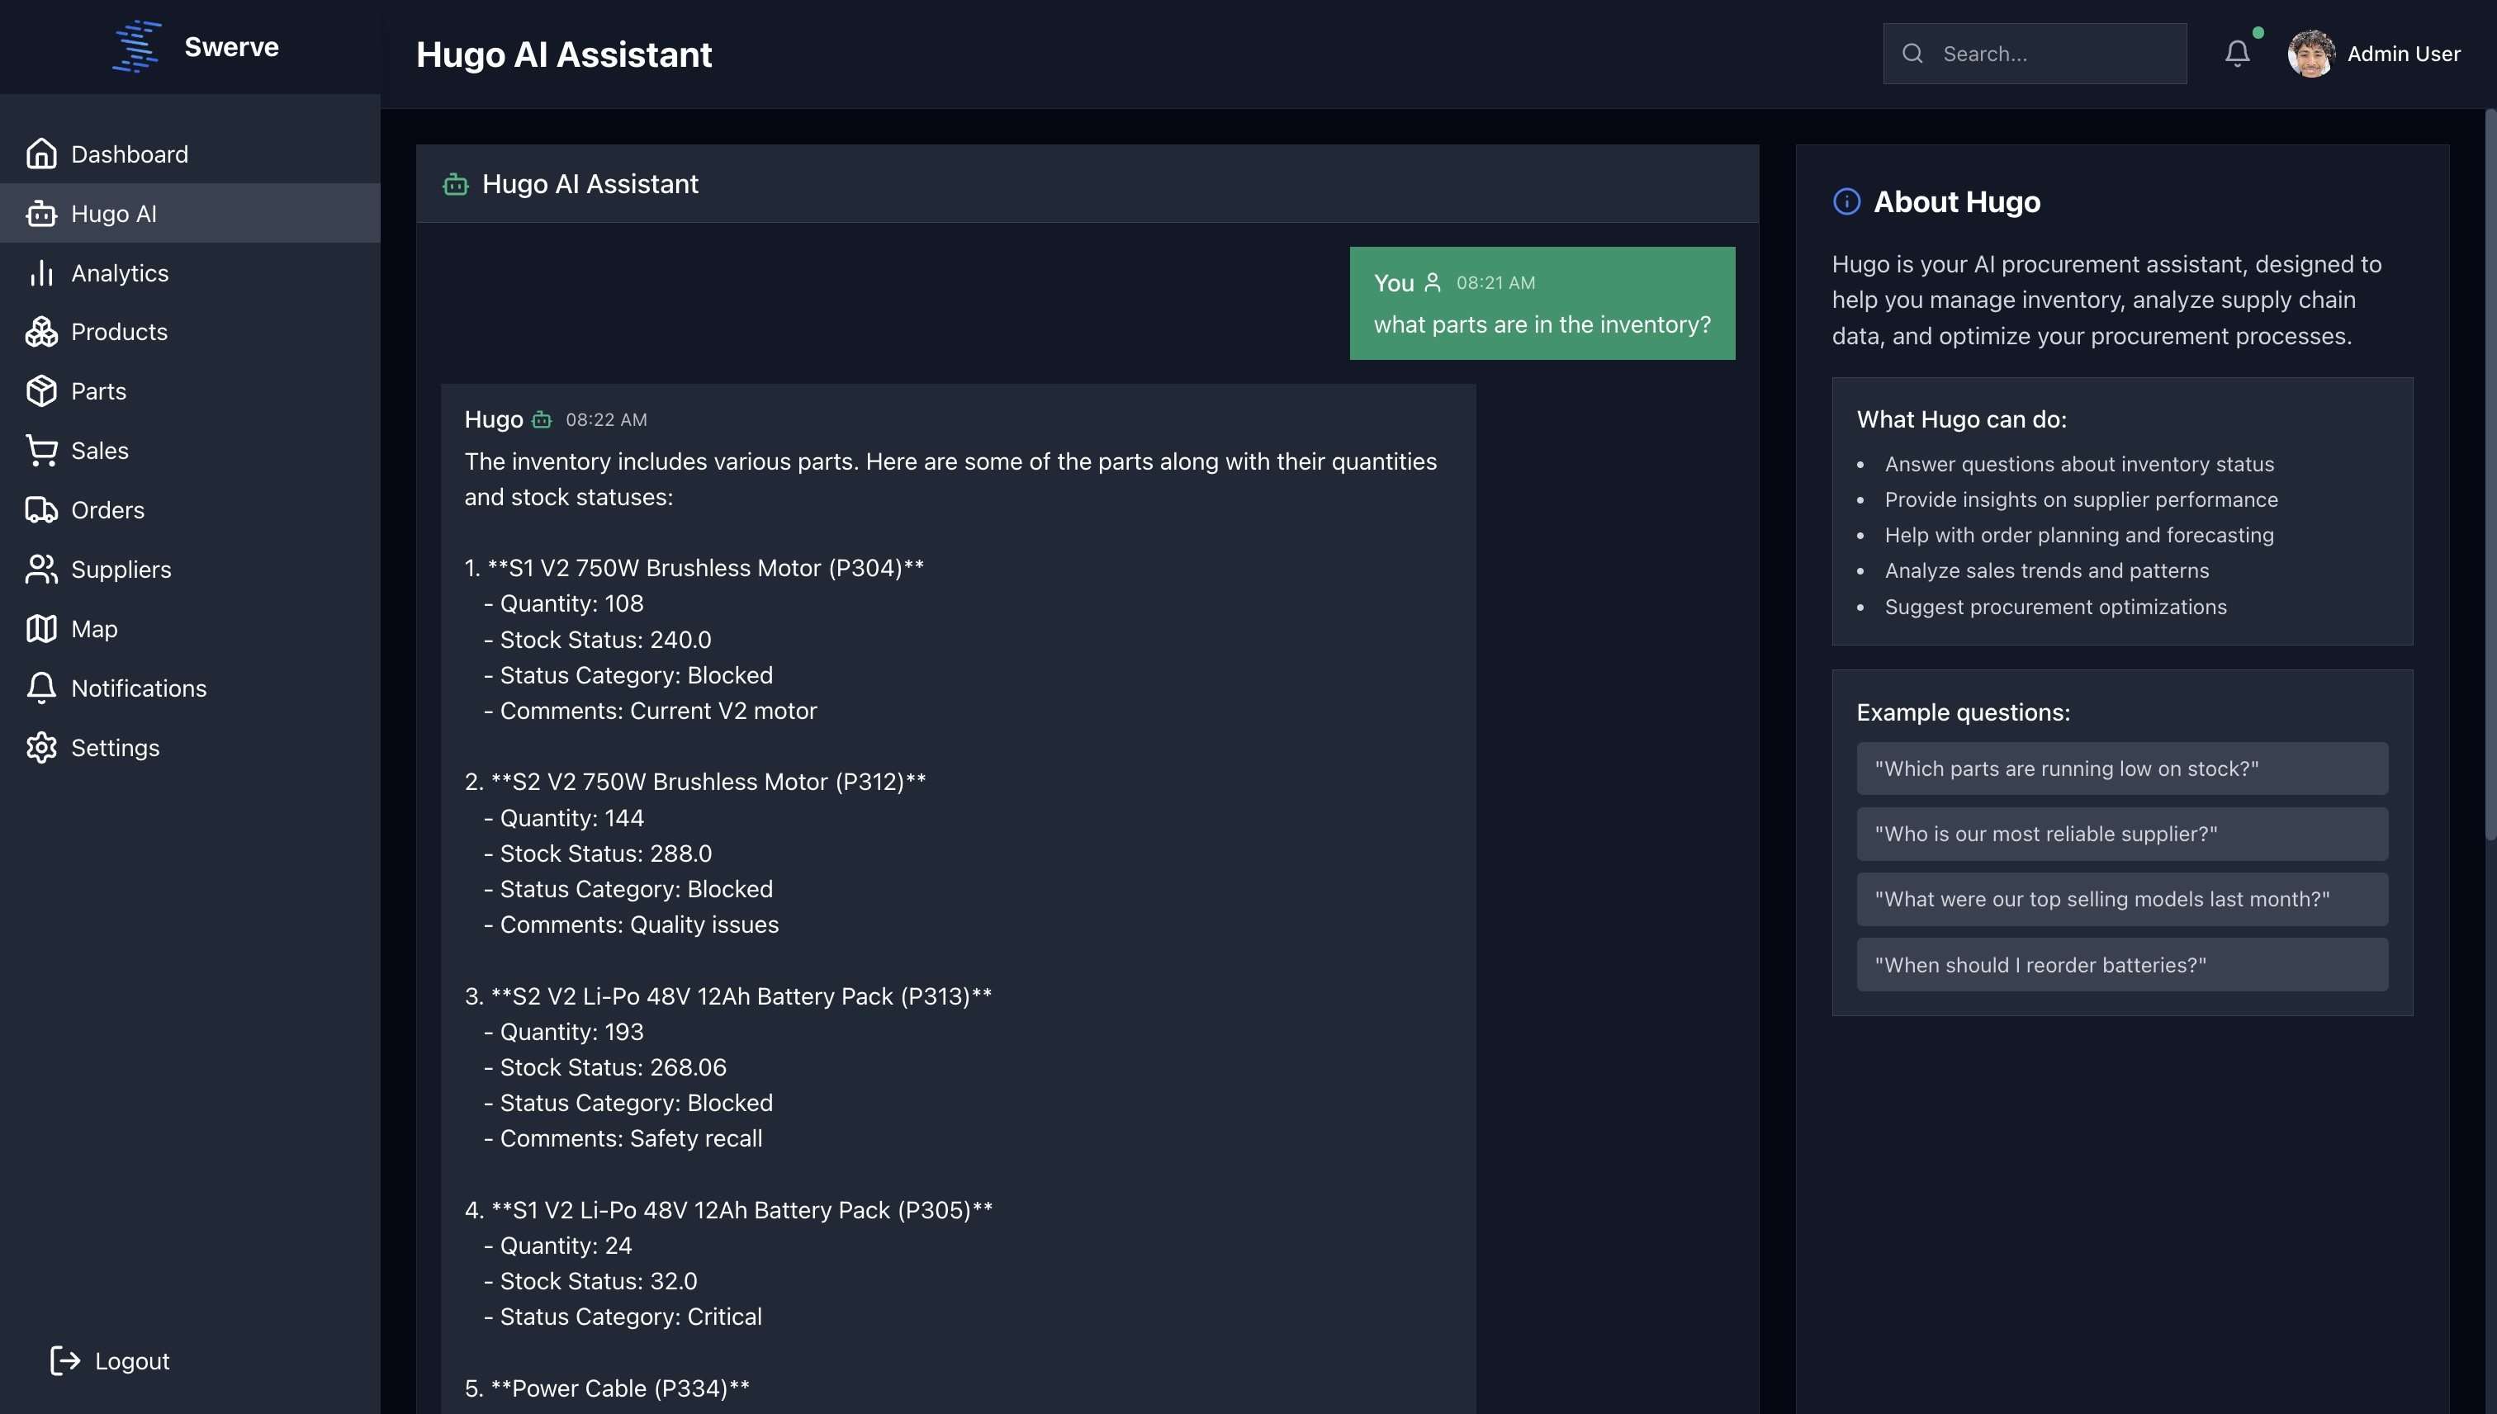
Task: Ask "Which parts are running low on stock?"
Action: [x=2121, y=768]
